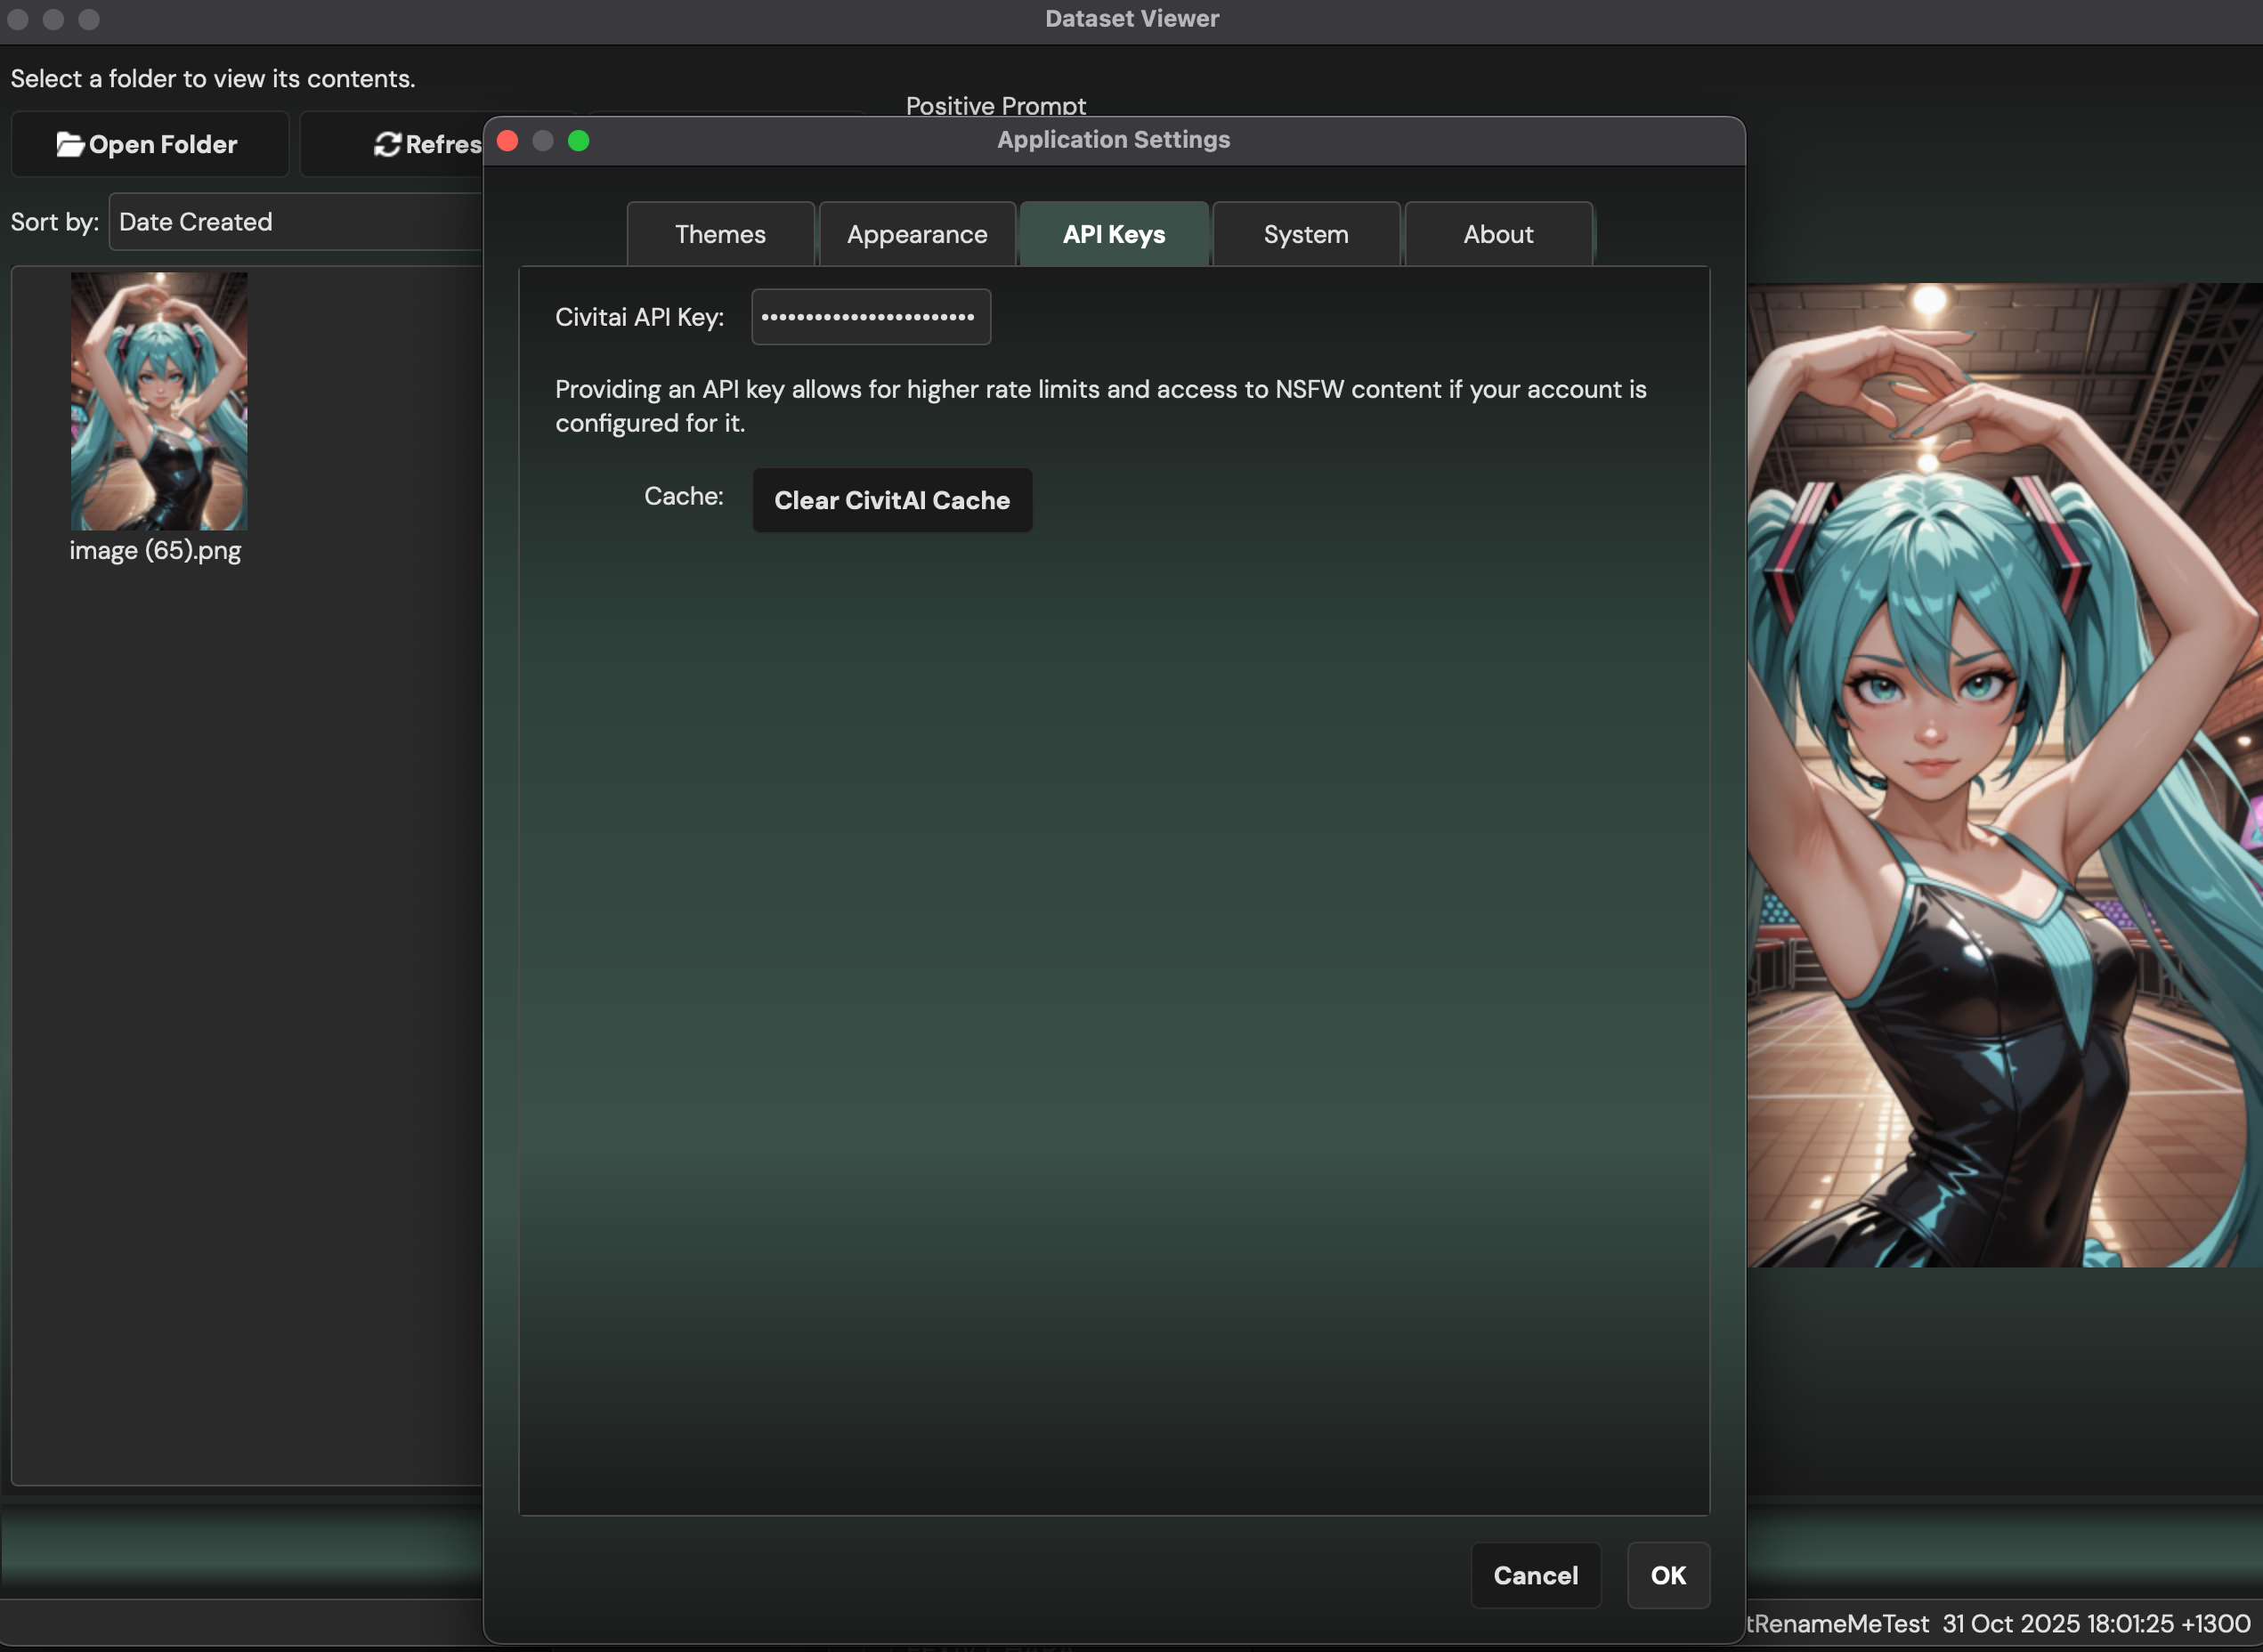Confirm settings by clicking OK
2263x1652 pixels.
pos(1667,1575)
